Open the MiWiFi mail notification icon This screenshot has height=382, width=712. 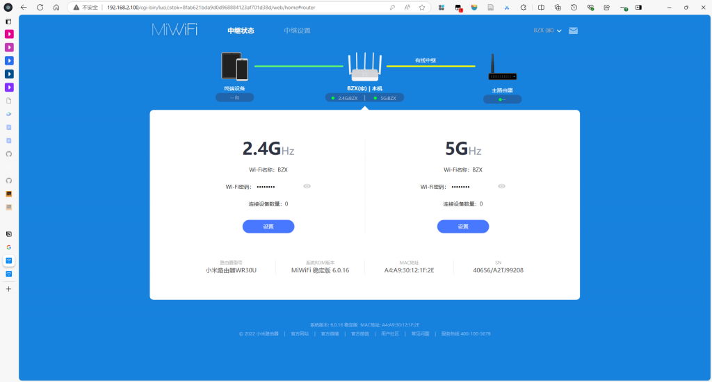573,31
